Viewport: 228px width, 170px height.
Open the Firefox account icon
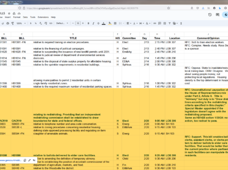click(192, 8)
